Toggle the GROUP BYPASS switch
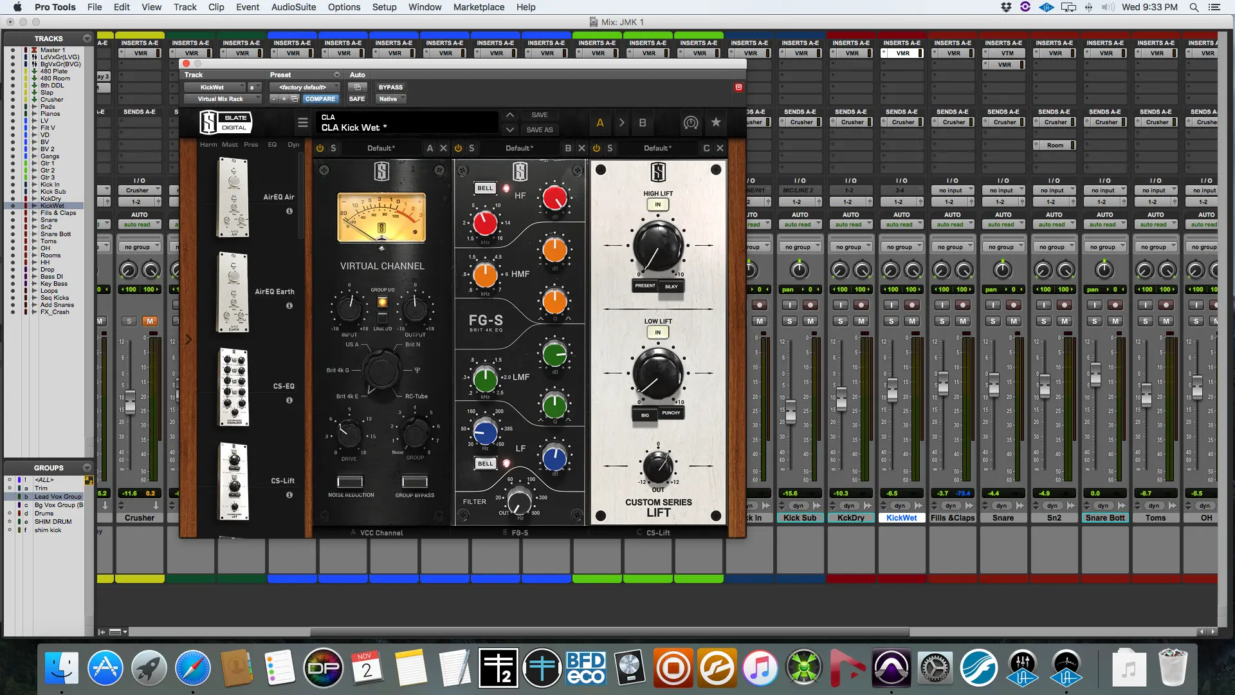 click(x=414, y=482)
